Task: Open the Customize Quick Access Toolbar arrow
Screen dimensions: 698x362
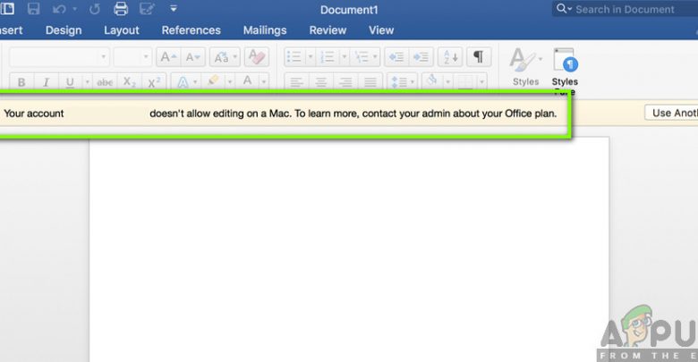Action: [x=174, y=8]
